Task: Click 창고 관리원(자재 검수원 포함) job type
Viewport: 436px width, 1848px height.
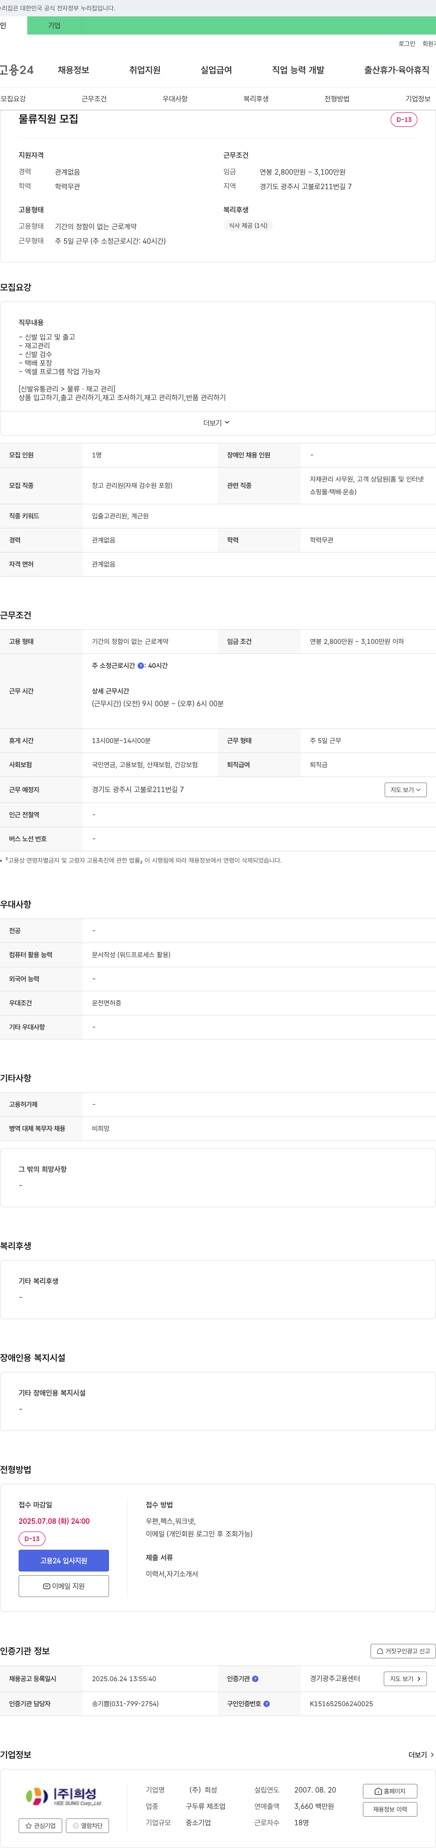Action: coord(132,486)
